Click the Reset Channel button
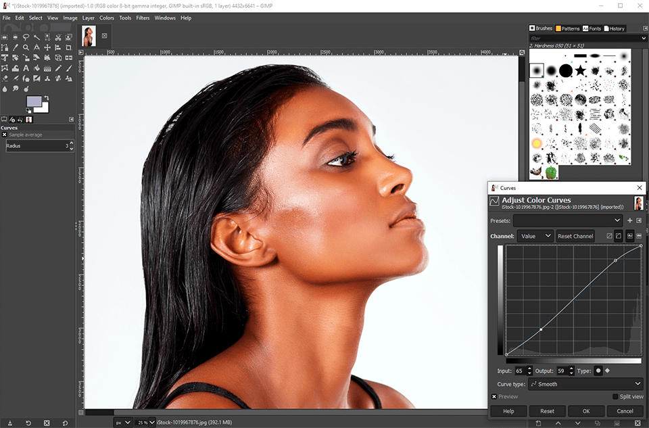The height and width of the screenshot is (428, 649). coord(575,236)
